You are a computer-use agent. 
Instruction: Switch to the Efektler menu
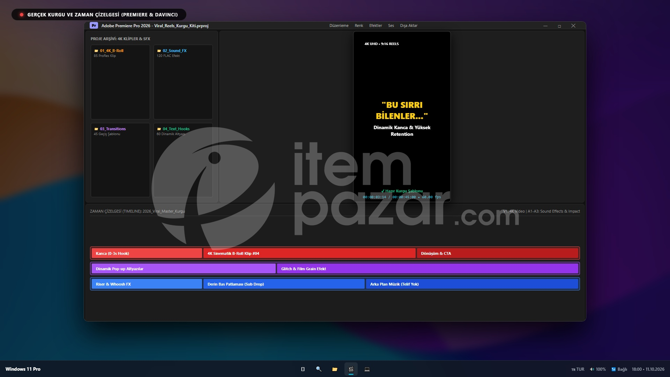pyautogui.click(x=375, y=25)
